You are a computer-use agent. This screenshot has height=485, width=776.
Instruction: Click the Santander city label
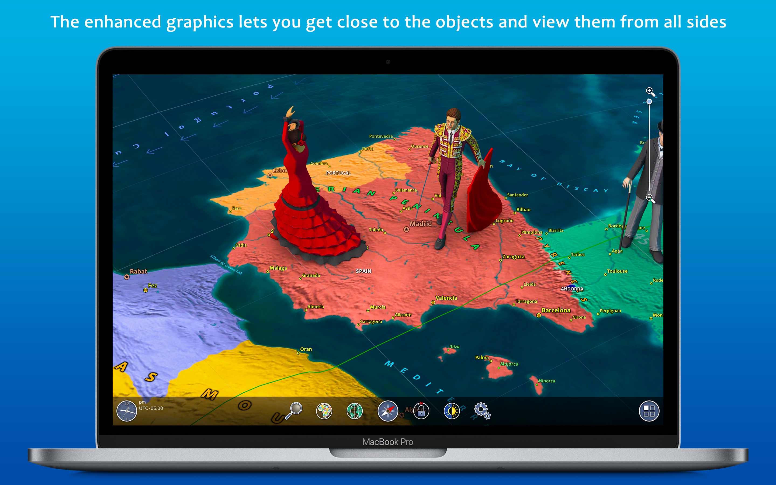pyautogui.click(x=517, y=195)
